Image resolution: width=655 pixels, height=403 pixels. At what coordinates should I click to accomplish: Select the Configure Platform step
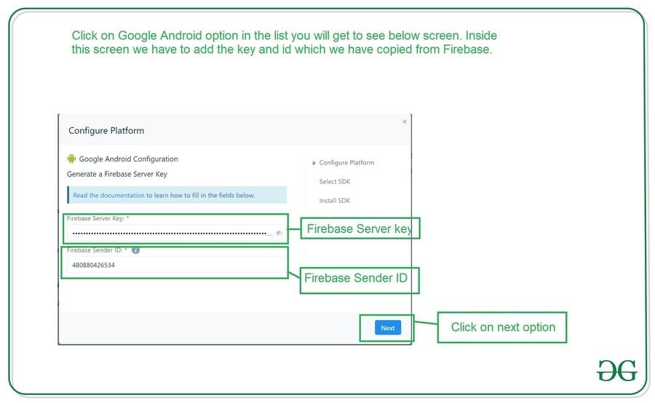tap(346, 162)
